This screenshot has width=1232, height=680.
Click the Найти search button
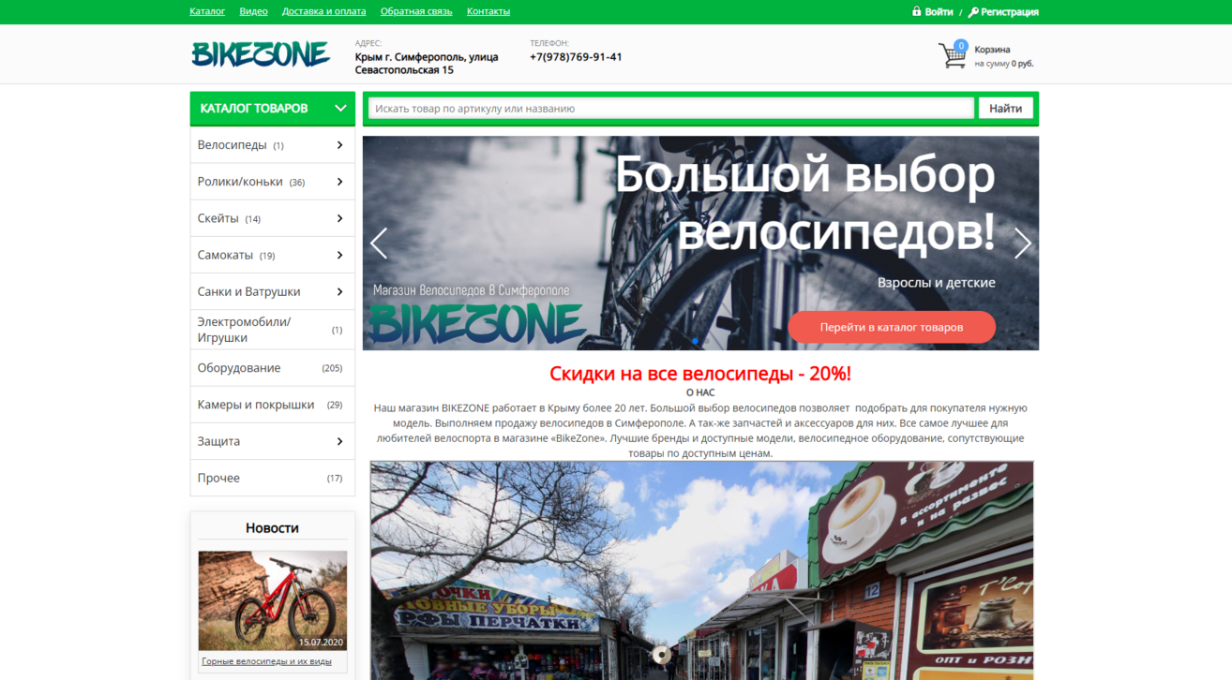pyautogui.click(x=1005, y=109)
